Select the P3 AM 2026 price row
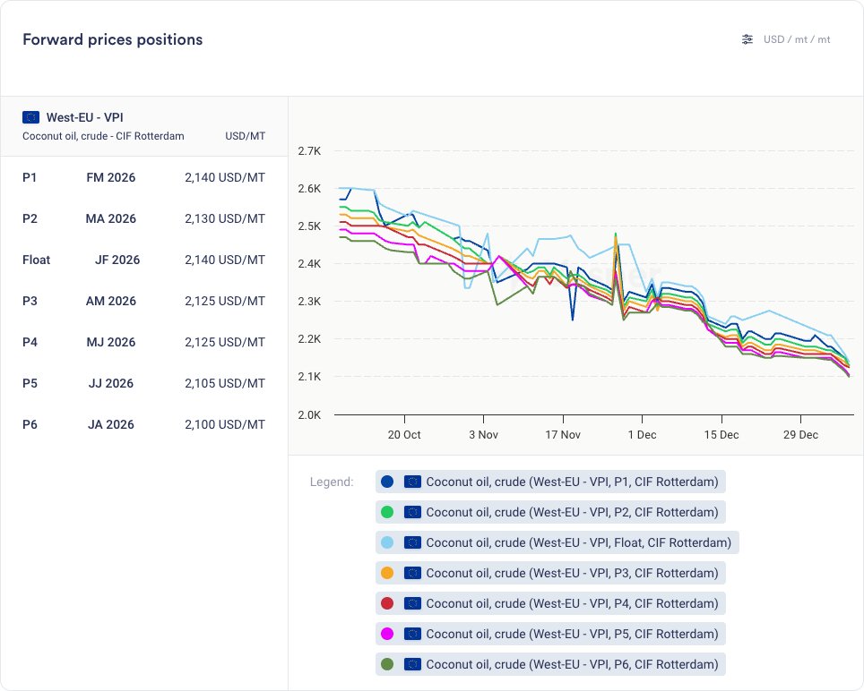Viewport: 864px width, 691px height. tap(143, 301)
